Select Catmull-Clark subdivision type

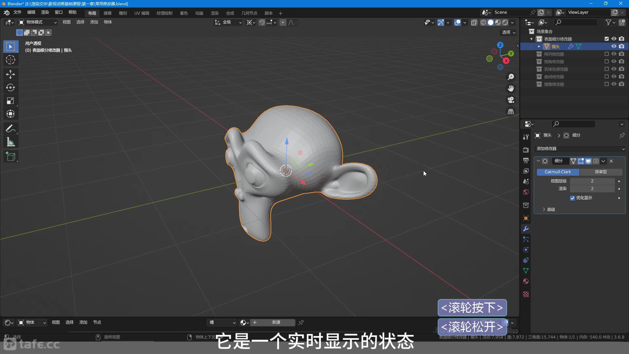pyautogui.click(x=558, y=172)
